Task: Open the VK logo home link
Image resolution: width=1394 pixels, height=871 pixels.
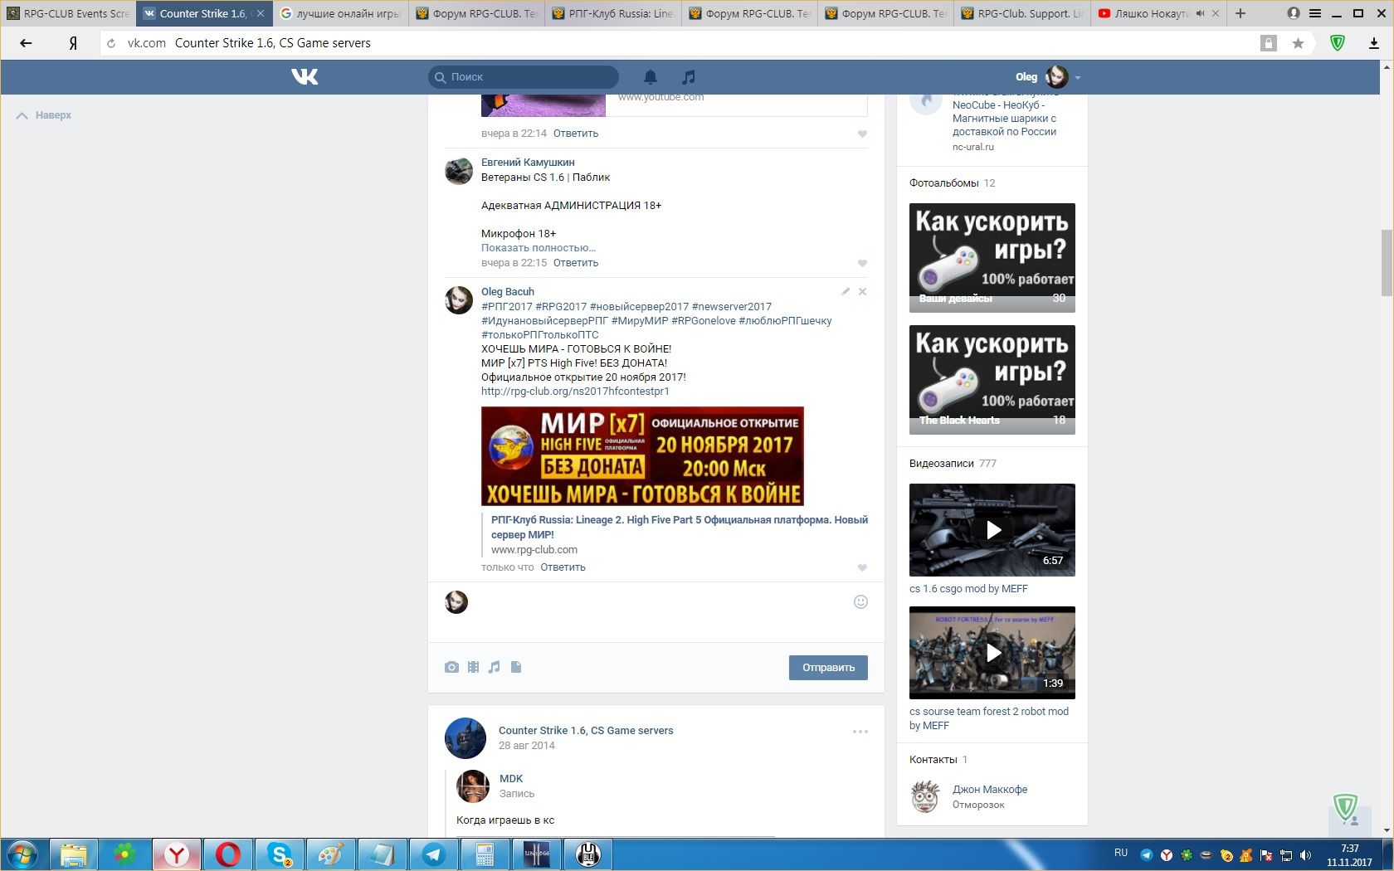Action: click(x=305, y=77)
